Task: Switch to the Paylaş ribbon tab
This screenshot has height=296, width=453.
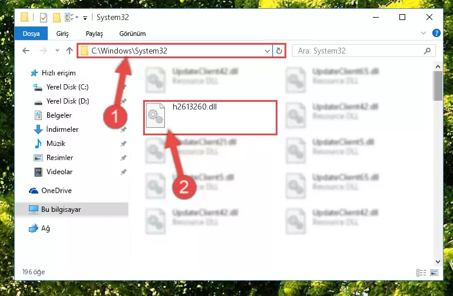Action: tap(94, 34)
